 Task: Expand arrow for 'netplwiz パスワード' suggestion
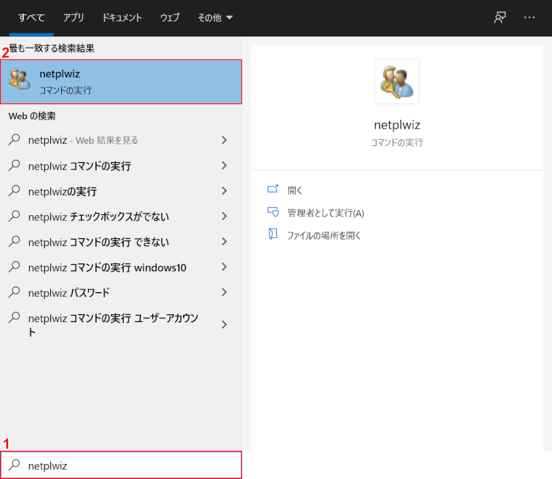tap(224, 293)
